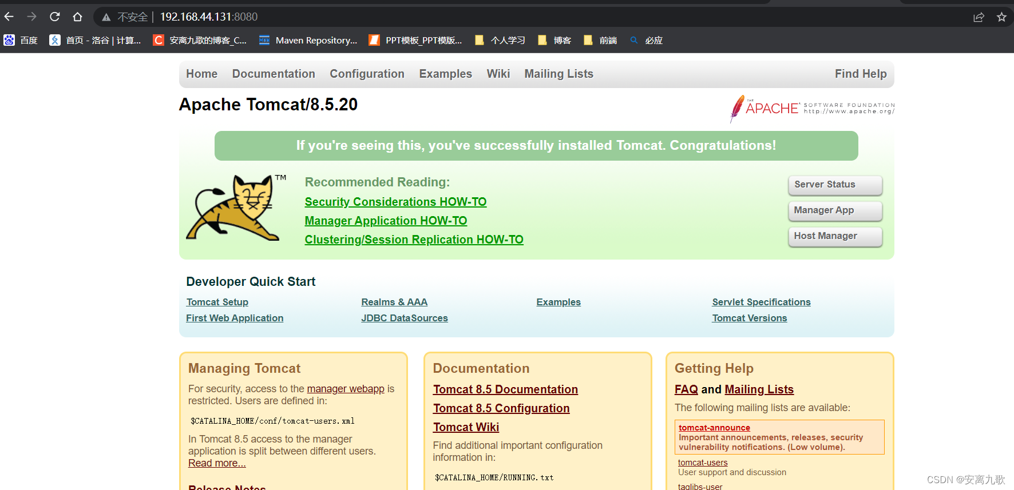Open Examples link under Developer Quick Start
1014x490 pixels.
pyautogui.click(x=559, y=302)
